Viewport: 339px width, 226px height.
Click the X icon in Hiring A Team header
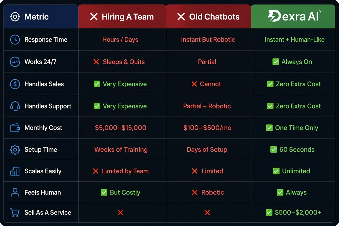coord(94,17)
